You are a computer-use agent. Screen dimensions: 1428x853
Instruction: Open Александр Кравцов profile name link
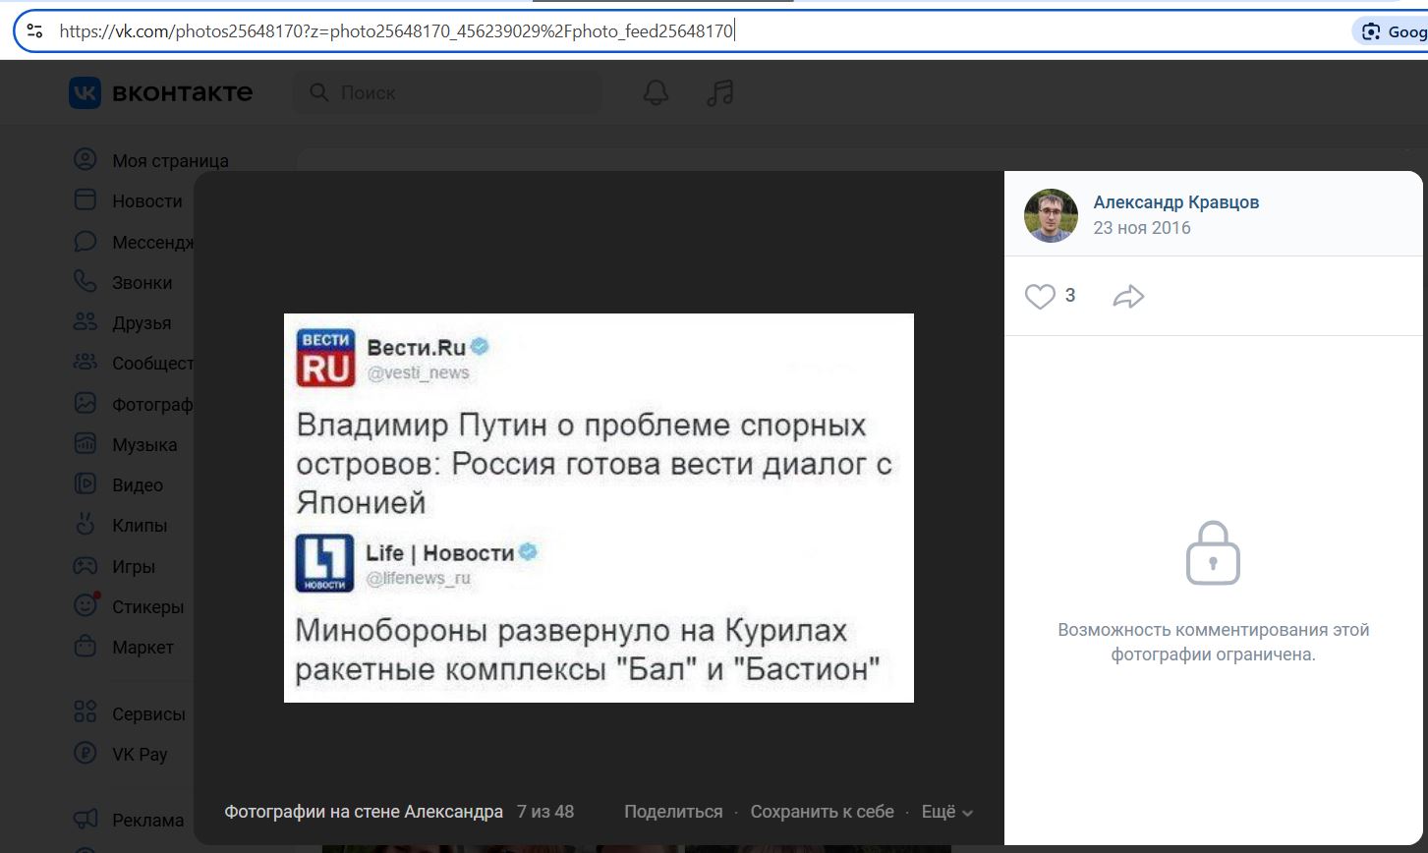point(1176,202)
